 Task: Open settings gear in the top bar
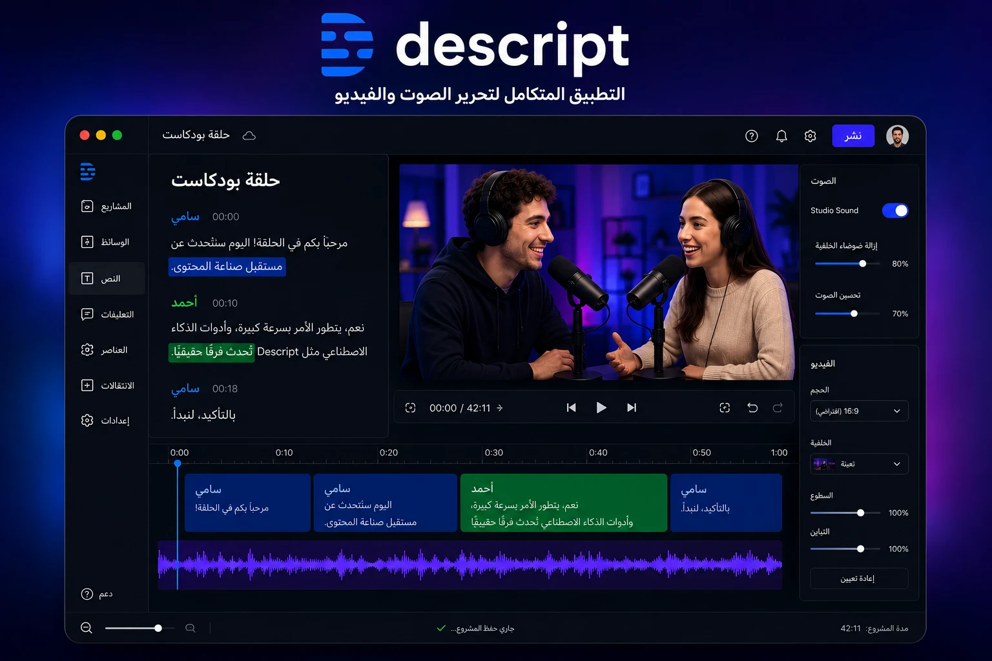point(811,136)
